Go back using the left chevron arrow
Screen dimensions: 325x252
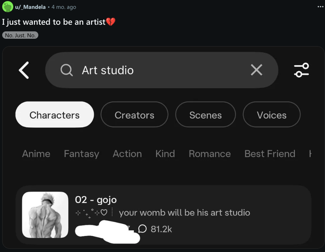(x=24, y=70)
